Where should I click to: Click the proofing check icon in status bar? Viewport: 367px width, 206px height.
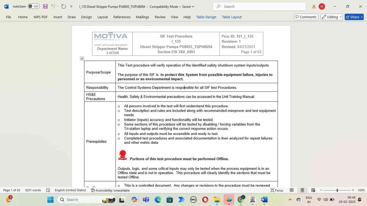[48, 190]
